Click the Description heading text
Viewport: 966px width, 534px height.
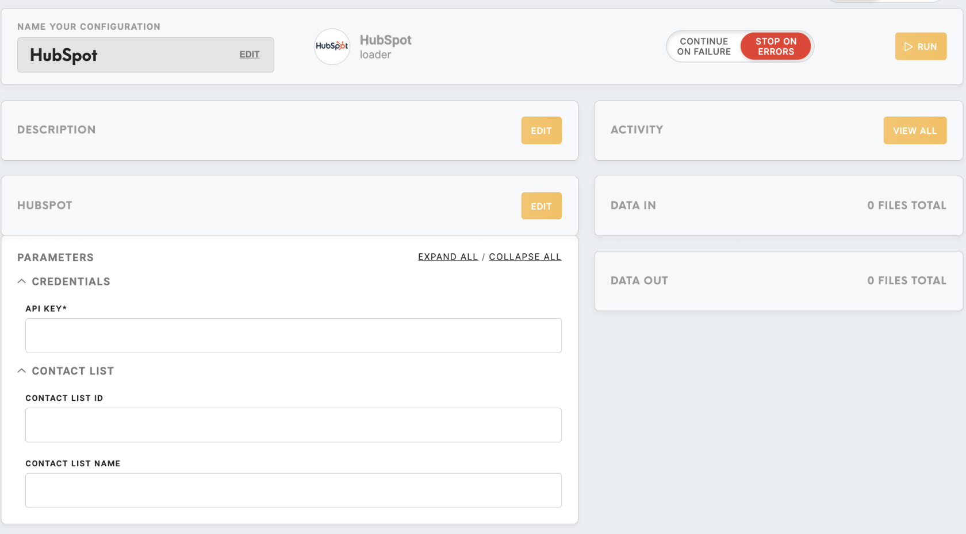(56, 130)
